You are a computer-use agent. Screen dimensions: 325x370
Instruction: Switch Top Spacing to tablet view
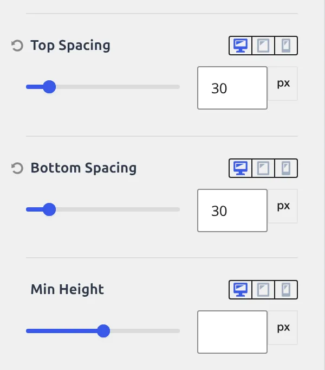point(263,46)
